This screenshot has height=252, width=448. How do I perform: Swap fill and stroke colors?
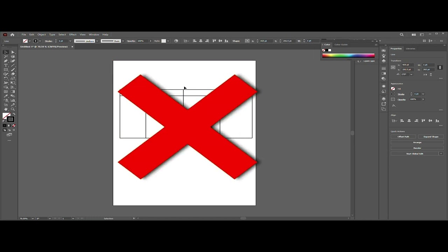(x=14, y=114)
